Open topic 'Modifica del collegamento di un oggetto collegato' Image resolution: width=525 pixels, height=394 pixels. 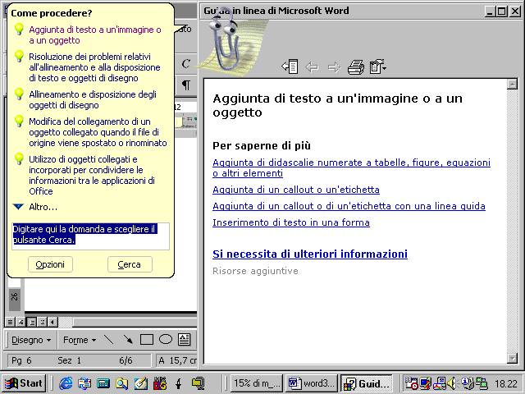[x=98, y=132]
